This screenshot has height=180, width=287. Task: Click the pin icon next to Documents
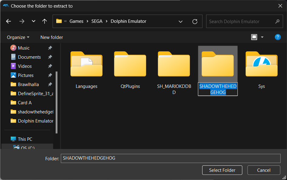[50, 57]
